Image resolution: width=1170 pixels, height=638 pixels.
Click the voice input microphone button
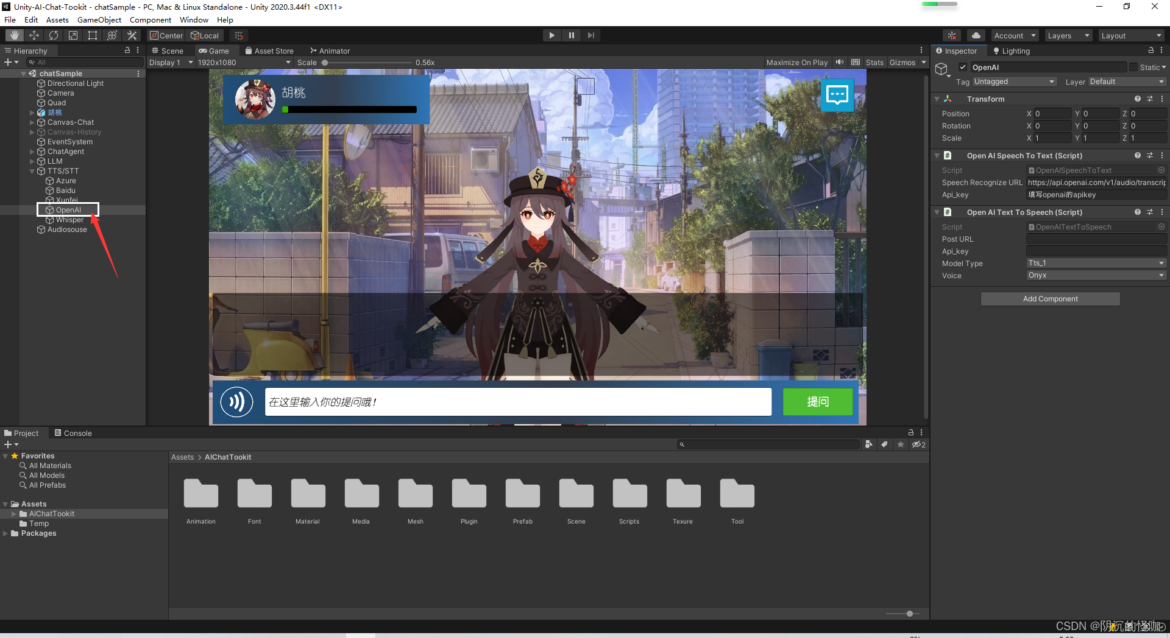(236, 402)
